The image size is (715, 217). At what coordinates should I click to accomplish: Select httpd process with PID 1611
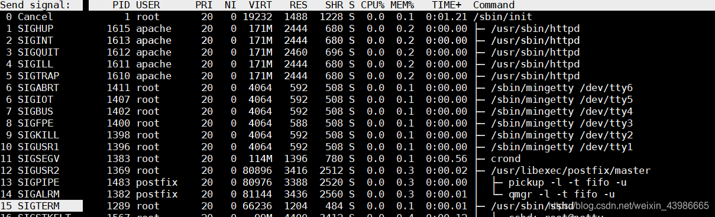click(402, 64)
